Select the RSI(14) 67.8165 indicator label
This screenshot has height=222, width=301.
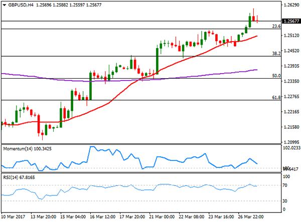(19, 177)
